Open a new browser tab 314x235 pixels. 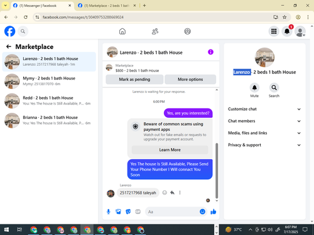[144, 6]
